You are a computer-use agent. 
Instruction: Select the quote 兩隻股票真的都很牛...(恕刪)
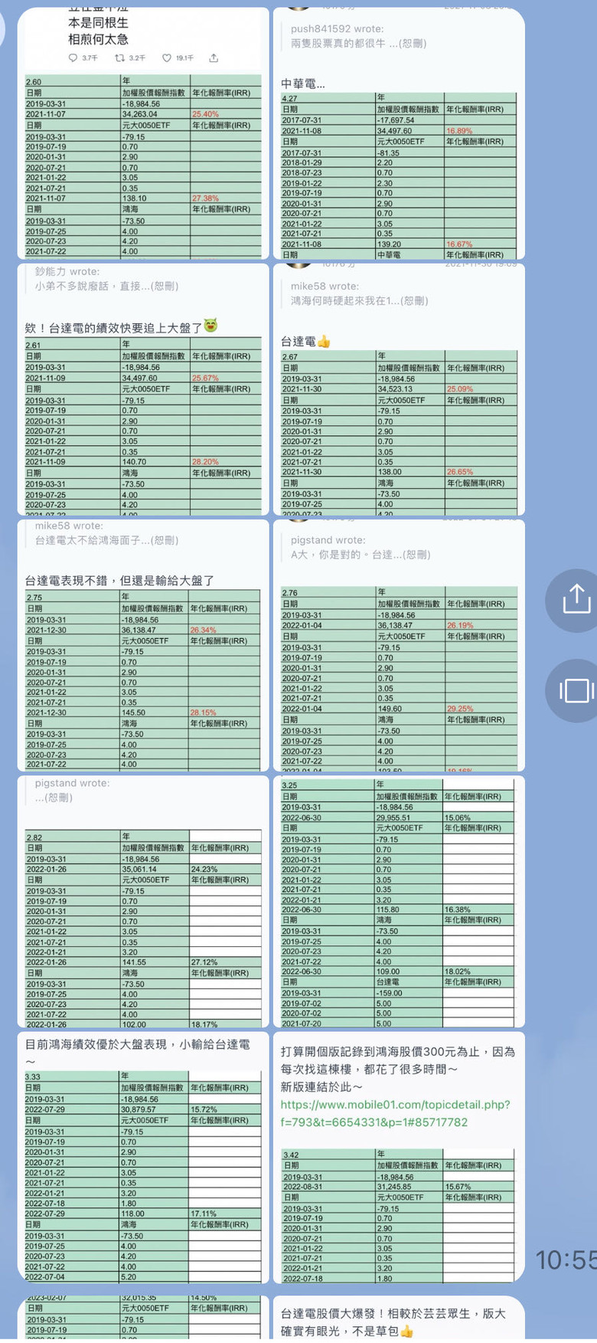point(358,43)
